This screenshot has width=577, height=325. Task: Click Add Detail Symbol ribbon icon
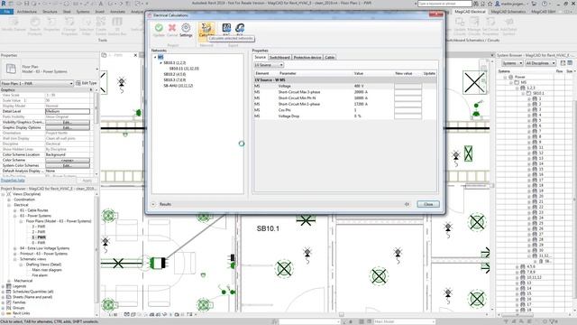508,26
